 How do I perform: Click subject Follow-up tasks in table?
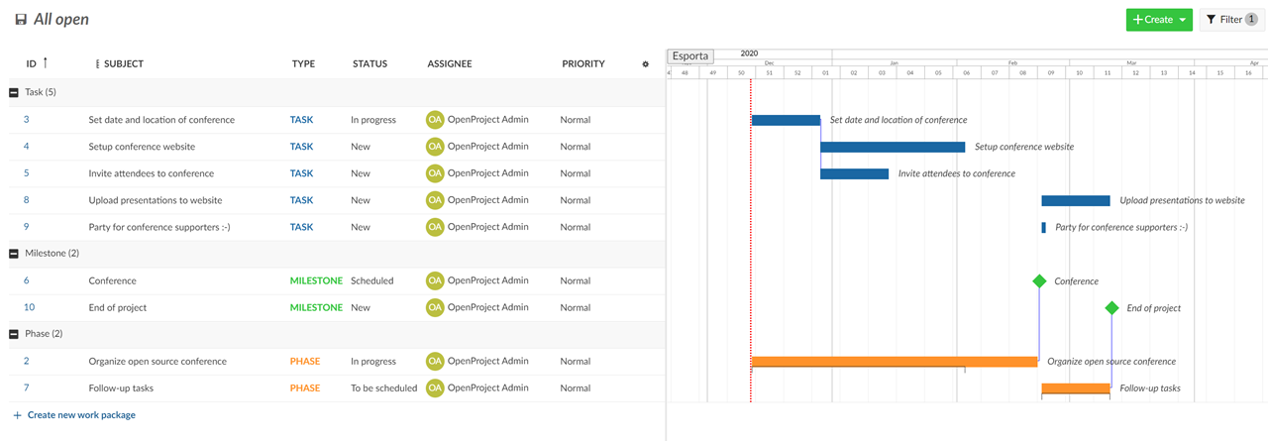click(121, 387)
